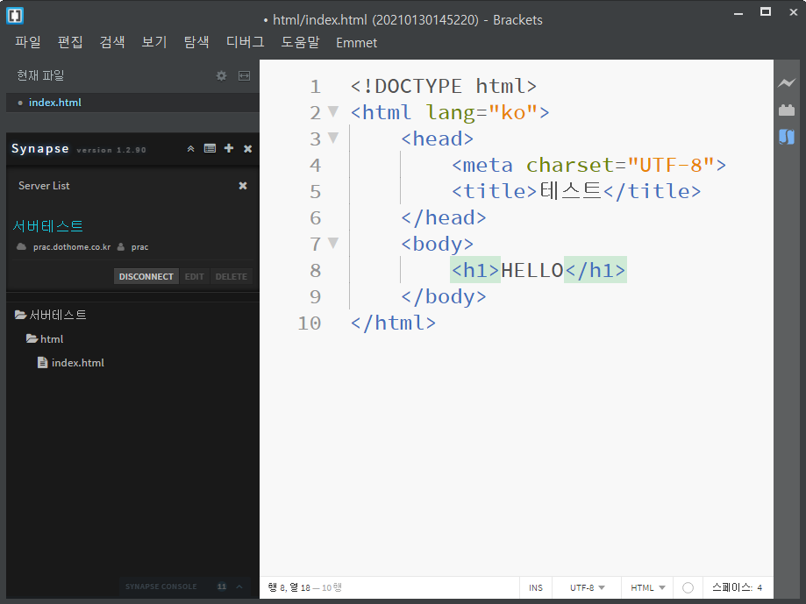Collapse the html folder in tree
This screenshot has width=806, height=604.
(x=32, y=338)
